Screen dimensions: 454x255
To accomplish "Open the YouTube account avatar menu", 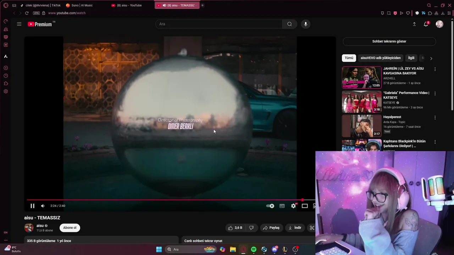I will pos(439,24).
